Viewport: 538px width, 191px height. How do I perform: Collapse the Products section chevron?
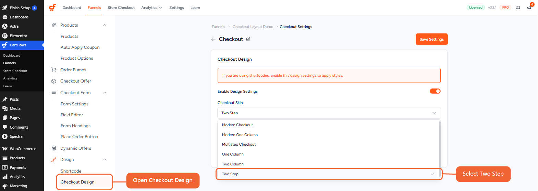(105, 25)
